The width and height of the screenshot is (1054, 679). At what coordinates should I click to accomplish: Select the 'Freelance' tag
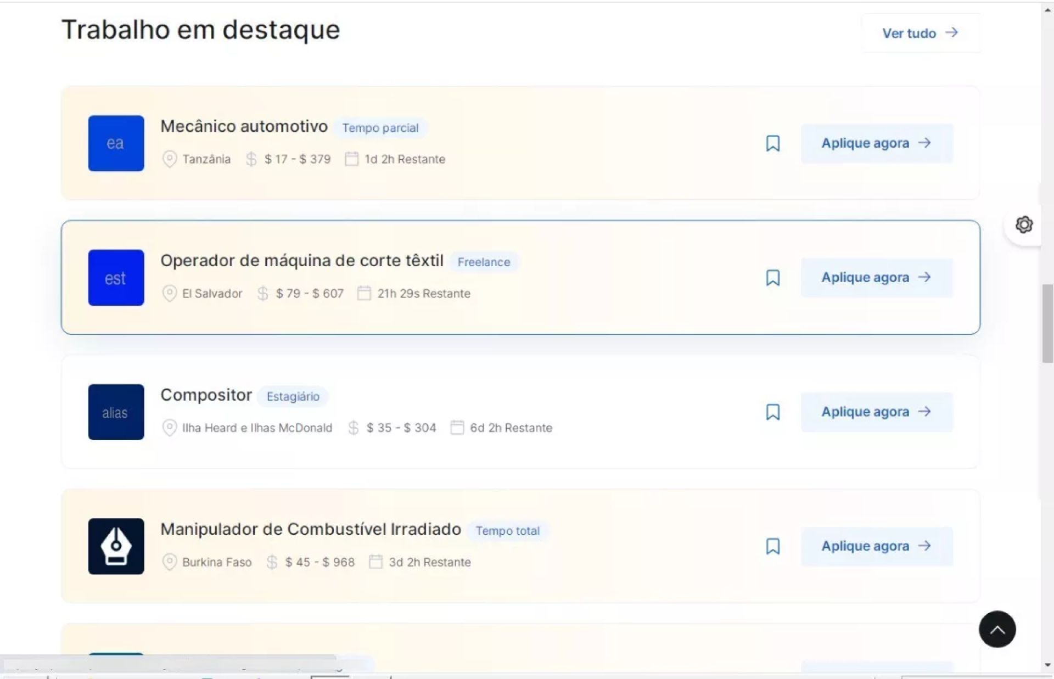pyautogui.click(x=484, y=262)
